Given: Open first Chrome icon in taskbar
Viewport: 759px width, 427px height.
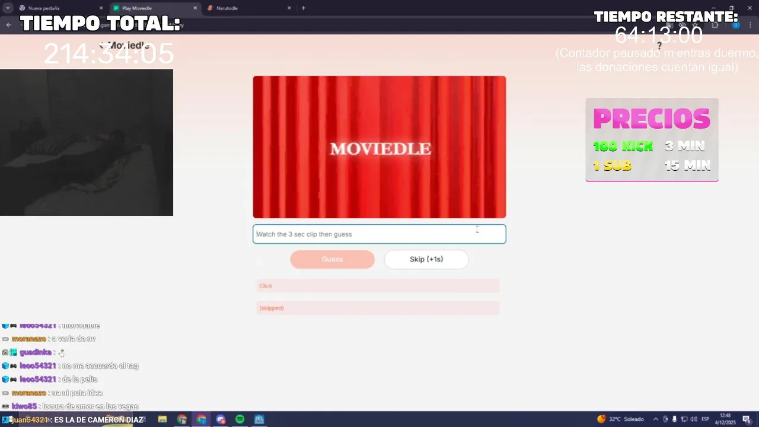Looking at the screenshot, I should tap(182, 419).
